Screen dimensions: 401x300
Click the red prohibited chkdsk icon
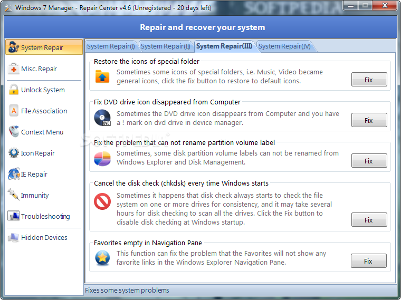click(102, 201)
